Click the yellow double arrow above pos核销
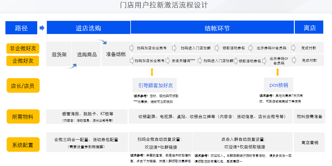This screenshot has height=166, width=332. [x=278, y=72]
